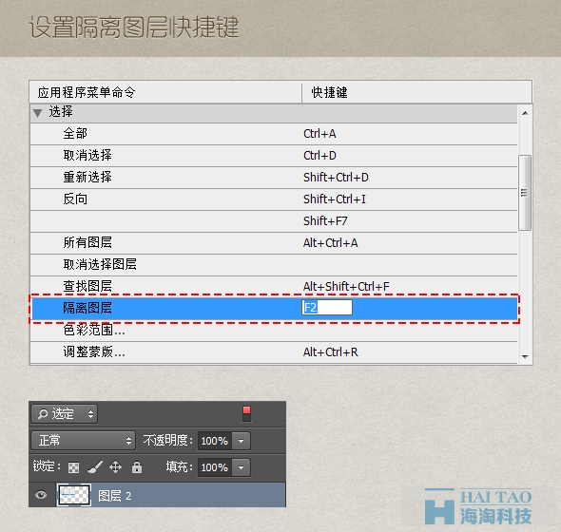
Task: Open the 填充 percentage dropdown arrow
Action: (242, 467)
